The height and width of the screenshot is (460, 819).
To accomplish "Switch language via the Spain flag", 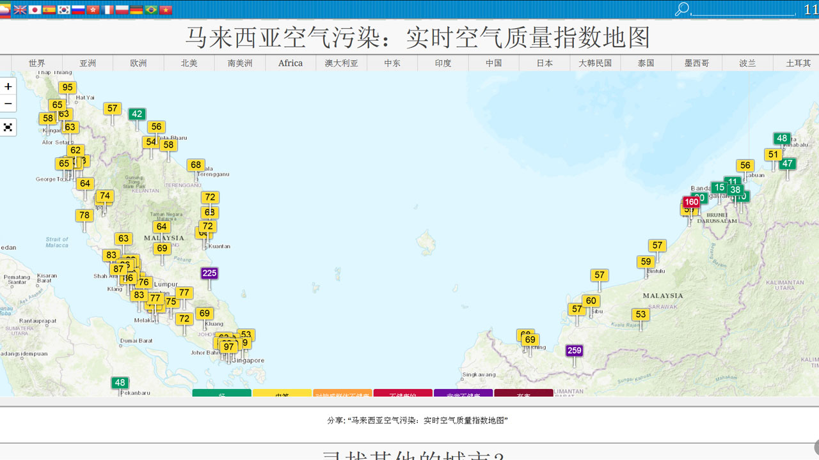I will pos(49,10).
